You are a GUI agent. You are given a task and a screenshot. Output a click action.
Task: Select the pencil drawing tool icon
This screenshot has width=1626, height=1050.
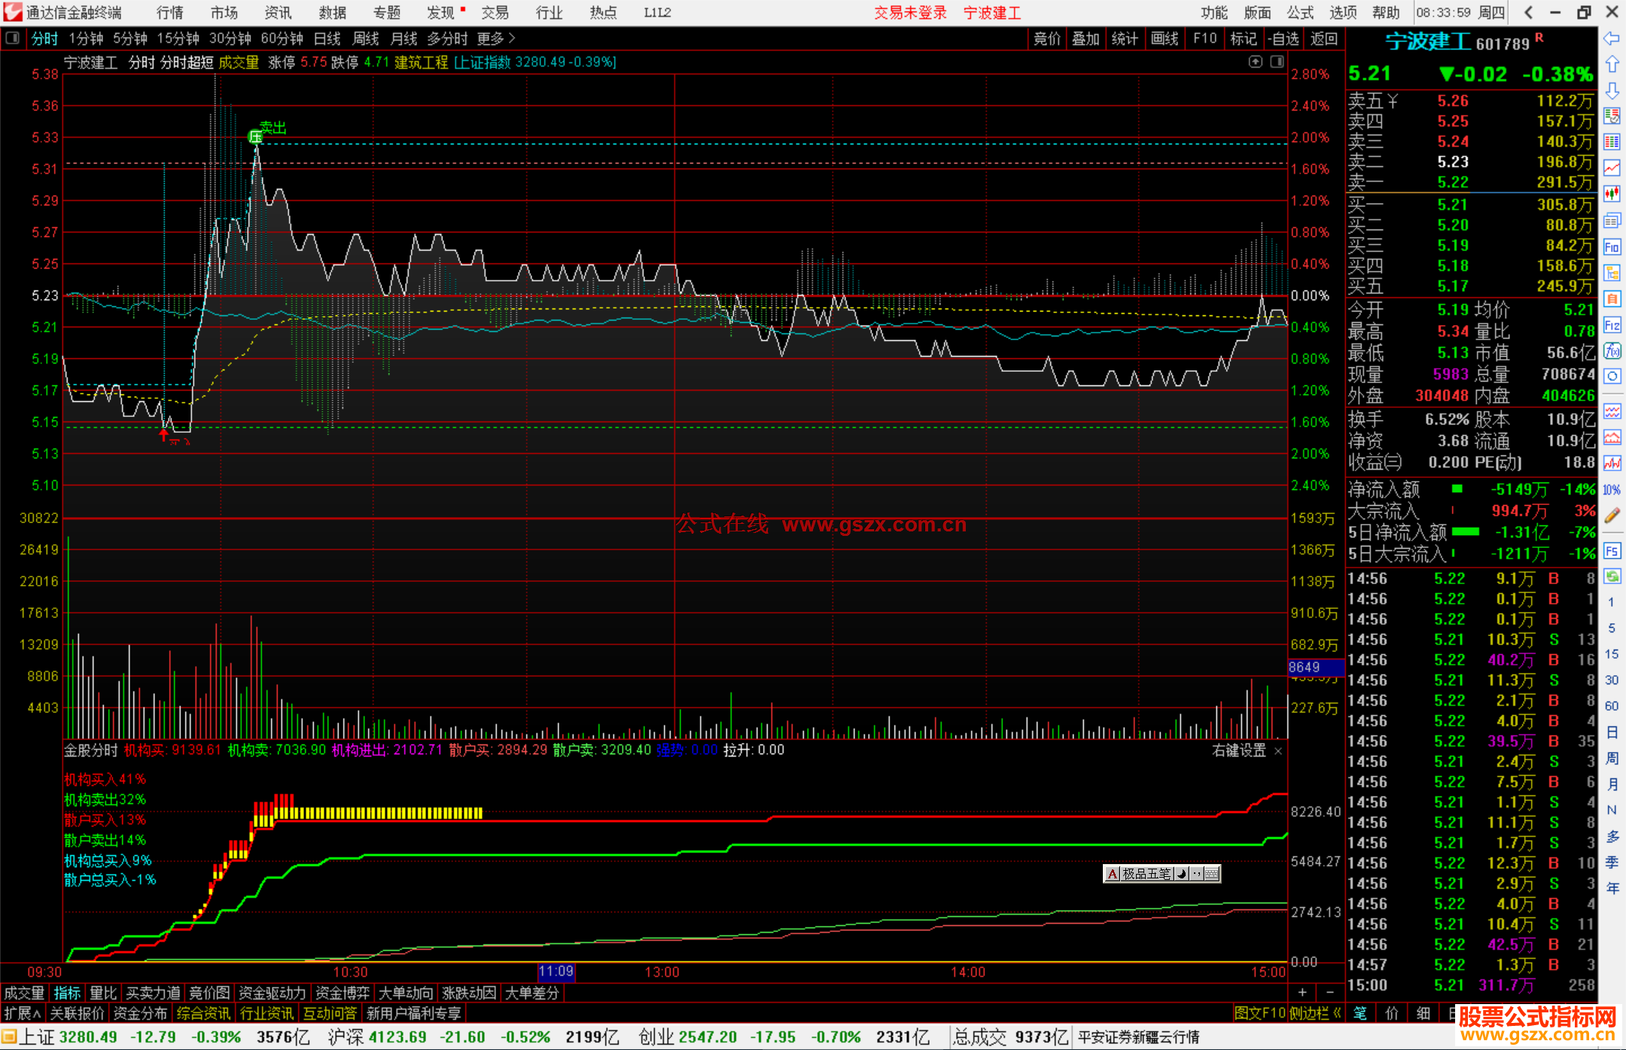(x=1612, y=516)
